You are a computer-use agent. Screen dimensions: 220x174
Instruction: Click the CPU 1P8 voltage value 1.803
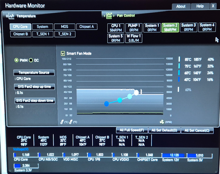pyautogui.click(x=100, y=155)
